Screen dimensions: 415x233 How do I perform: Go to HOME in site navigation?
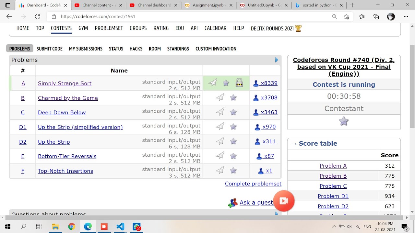[x=23, y=28]
